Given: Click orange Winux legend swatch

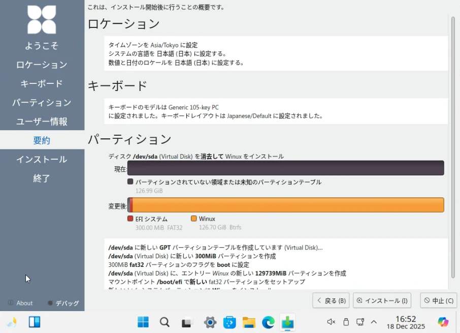Looking at the screenshot, I should (193, 219).
